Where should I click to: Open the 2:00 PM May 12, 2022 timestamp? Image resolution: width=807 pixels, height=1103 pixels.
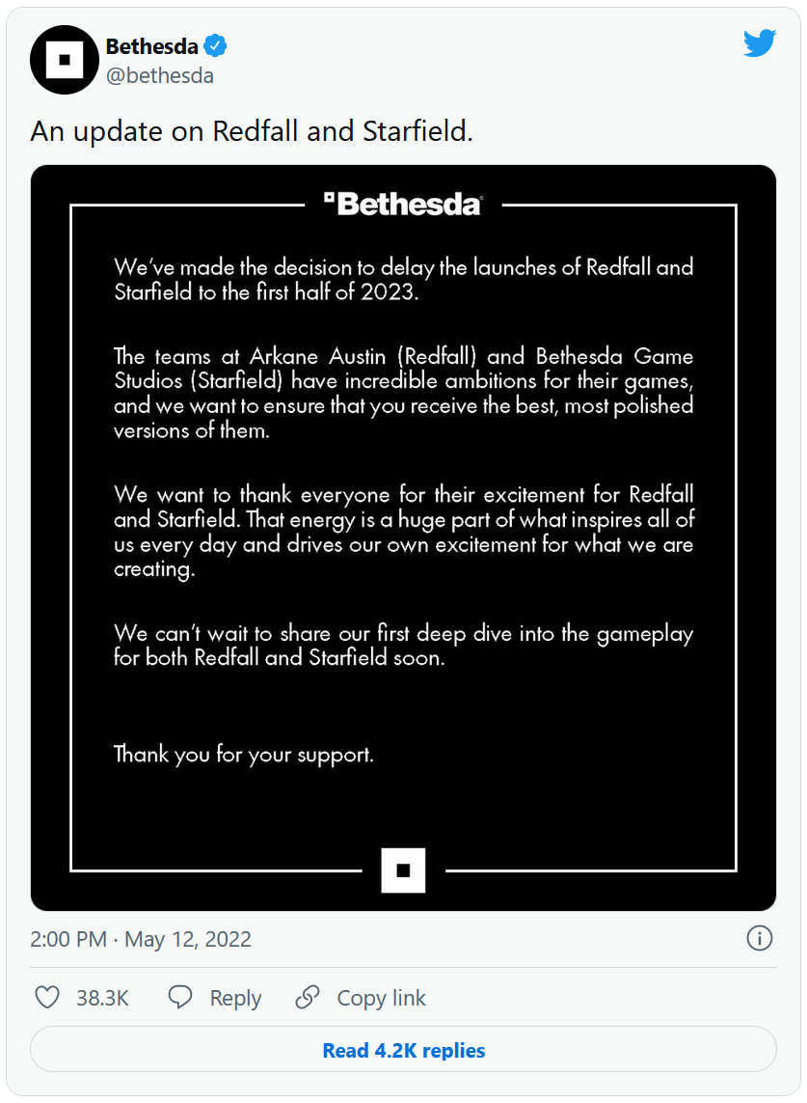tap(141, 939)
